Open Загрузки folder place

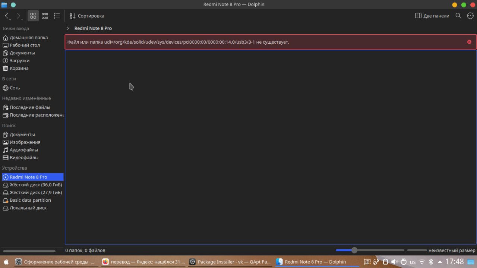(x=32, y=60)
